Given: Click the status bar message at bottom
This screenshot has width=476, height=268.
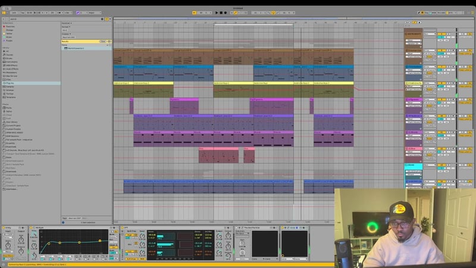Looking at the screenshot, I should pyautogui.click(x=36, y=264).
